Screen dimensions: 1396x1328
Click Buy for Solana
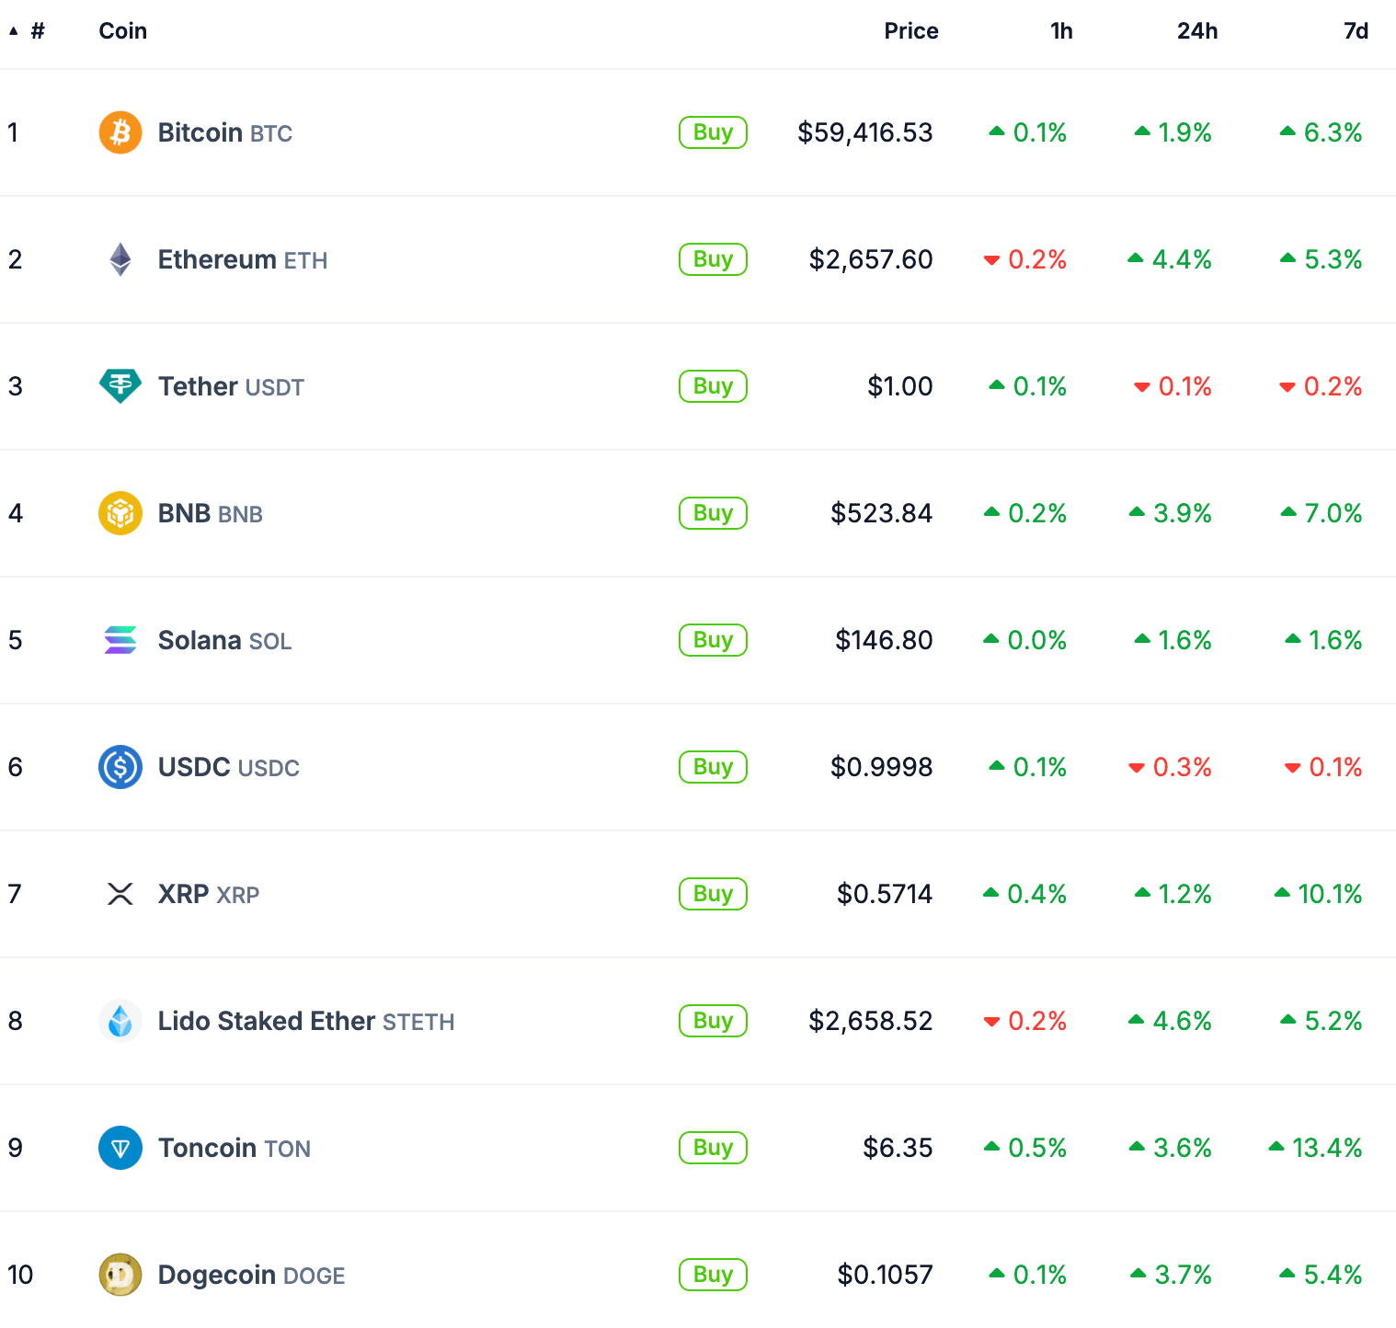click(x=713, y=639)
